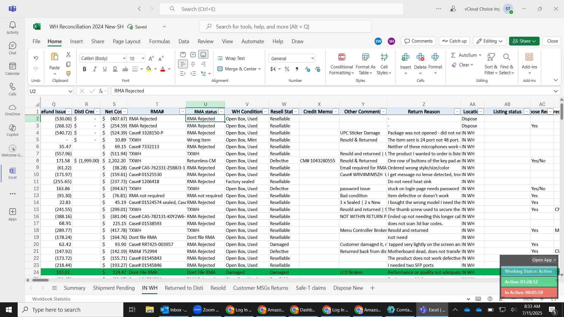Click the Percent style icon
The height and width of the screenshot is (317, 564).
point(287,69)
